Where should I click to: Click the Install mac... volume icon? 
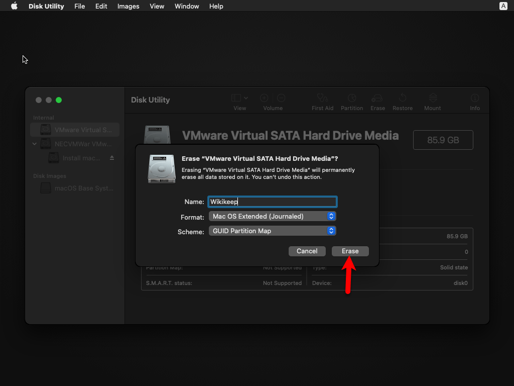(x=53, y=158)
